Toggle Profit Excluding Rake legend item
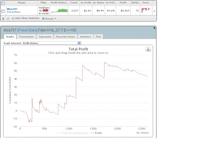Screen dimensions: 207x154 (x=73, y=133)
